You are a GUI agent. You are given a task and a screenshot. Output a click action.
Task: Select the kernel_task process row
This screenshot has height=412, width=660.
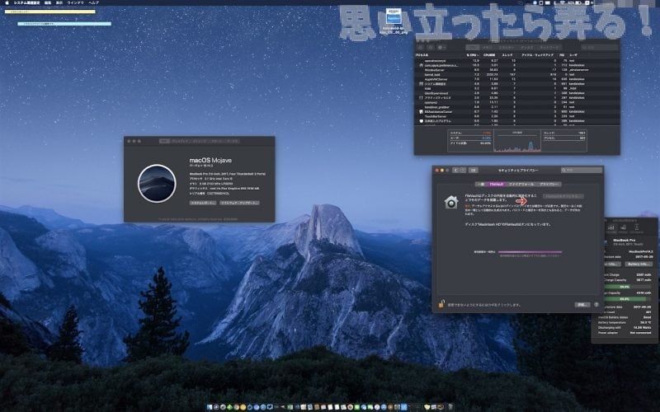point(517,74)
